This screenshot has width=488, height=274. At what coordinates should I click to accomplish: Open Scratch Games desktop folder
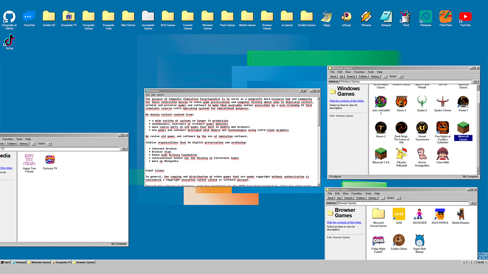[307, 19]
